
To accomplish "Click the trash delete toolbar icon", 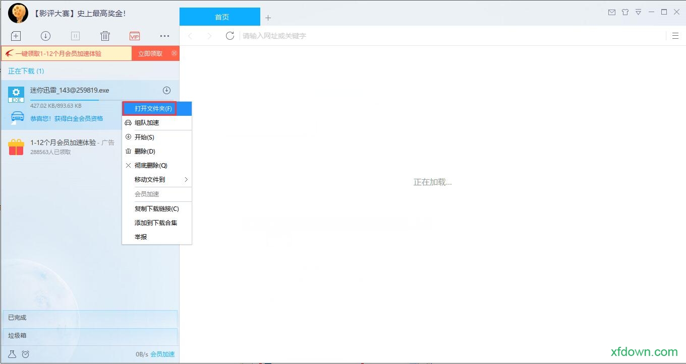I will (x=105, y=36).
